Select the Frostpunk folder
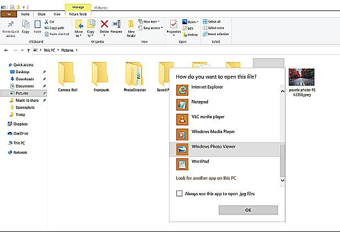The image size is (340, 232). (101, 76)
